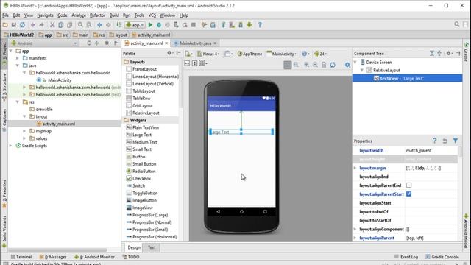The width and height of the screenshot is (471, 265).
Task: Switch to the Text editor tab
Action: coord(152,247)
